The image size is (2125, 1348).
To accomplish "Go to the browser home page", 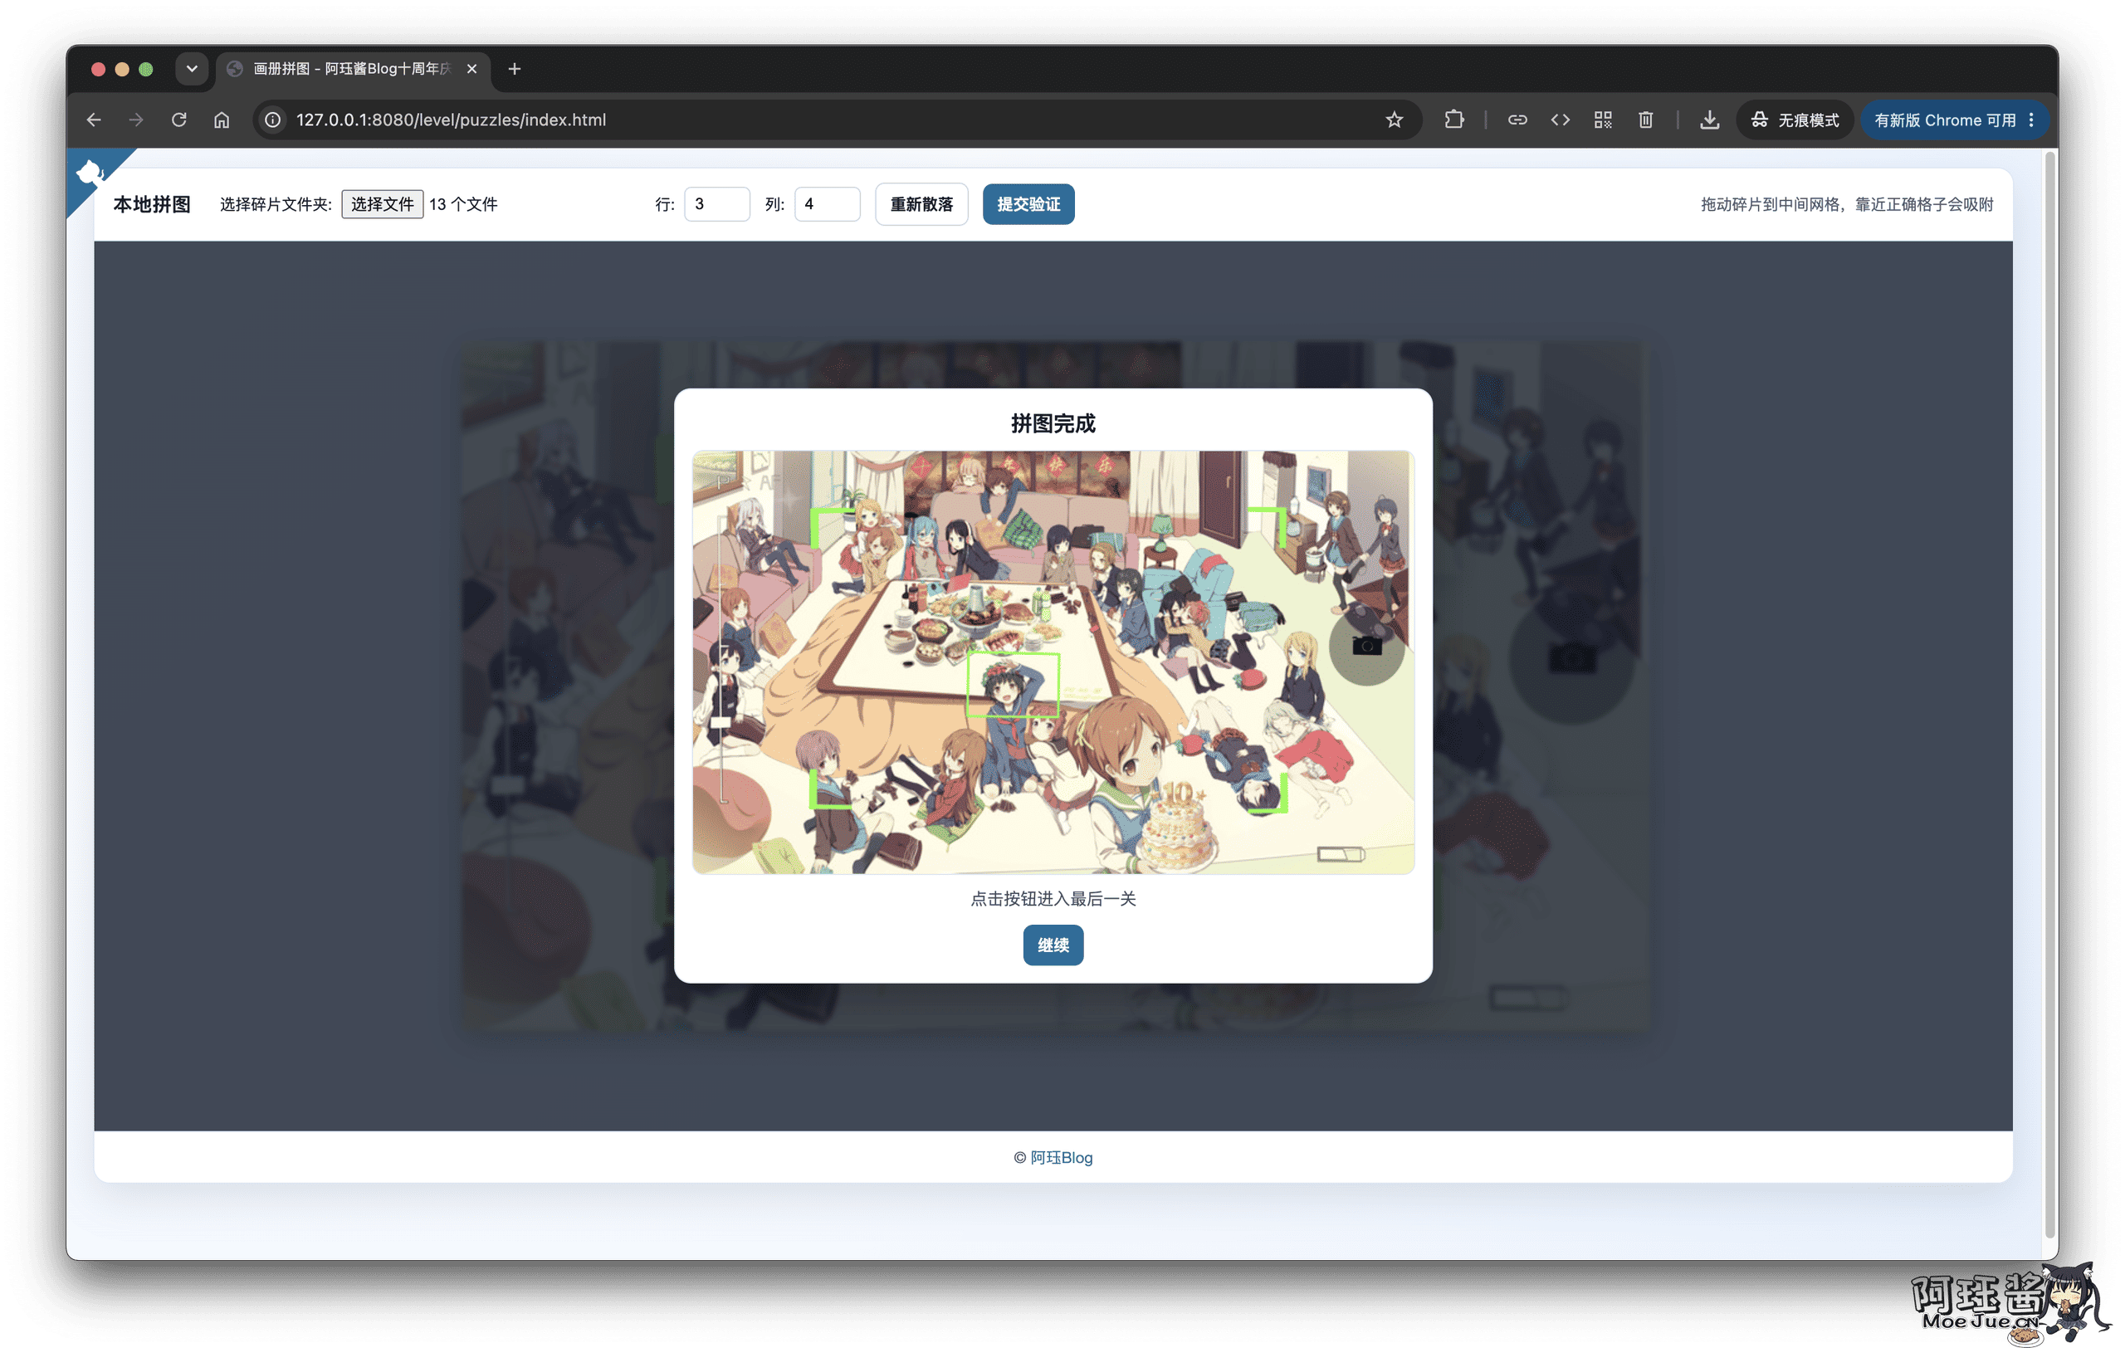I will [x=222, y=120].
